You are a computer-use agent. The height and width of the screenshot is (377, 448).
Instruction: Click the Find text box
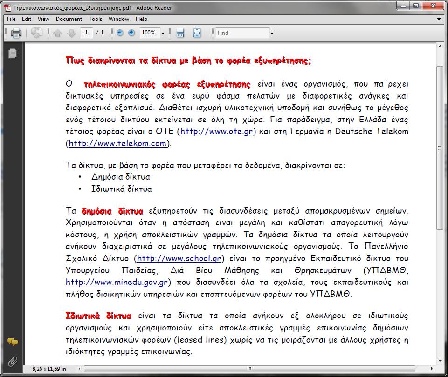coord(242,33)
